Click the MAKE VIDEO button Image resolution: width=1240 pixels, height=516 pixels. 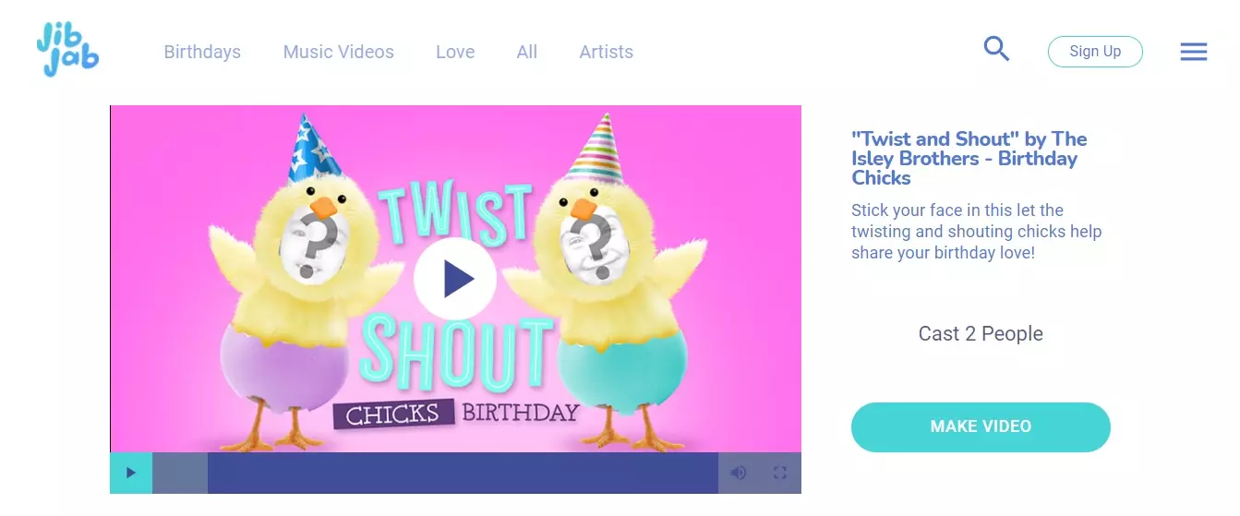pos(981,426)
